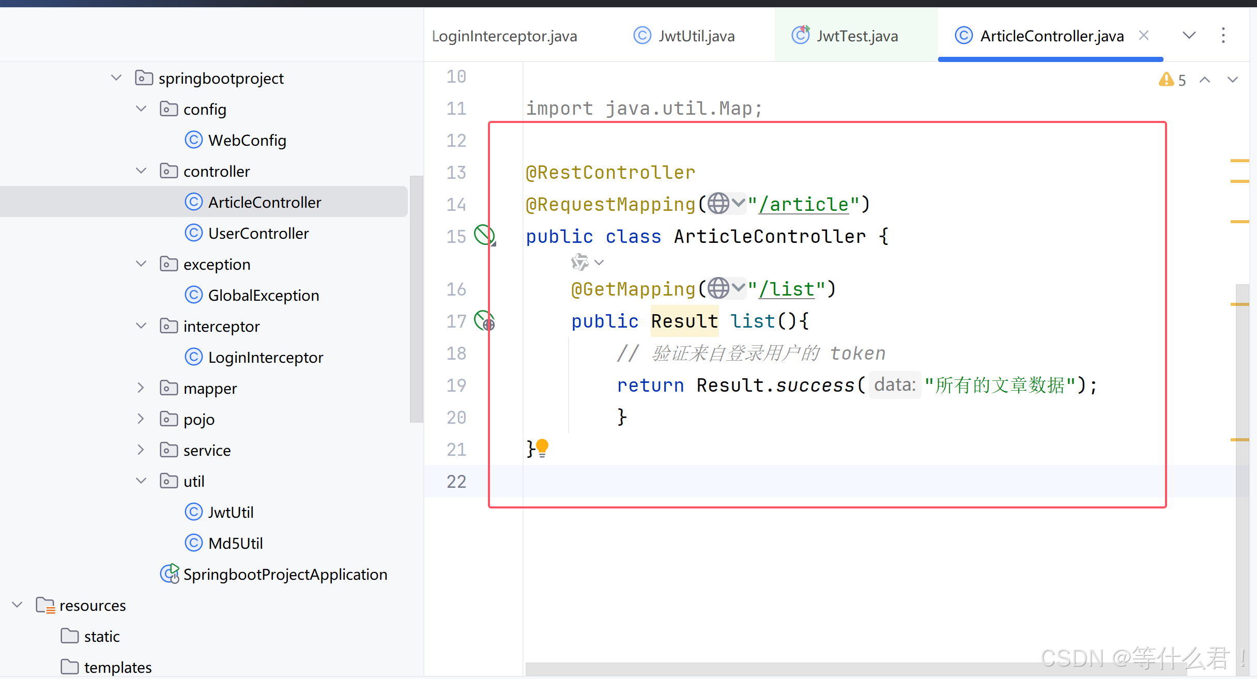This screenshot has height=679, width=1257.
Task: Click the globe icon next to "/list" mapping
Action: pos(719,288)
